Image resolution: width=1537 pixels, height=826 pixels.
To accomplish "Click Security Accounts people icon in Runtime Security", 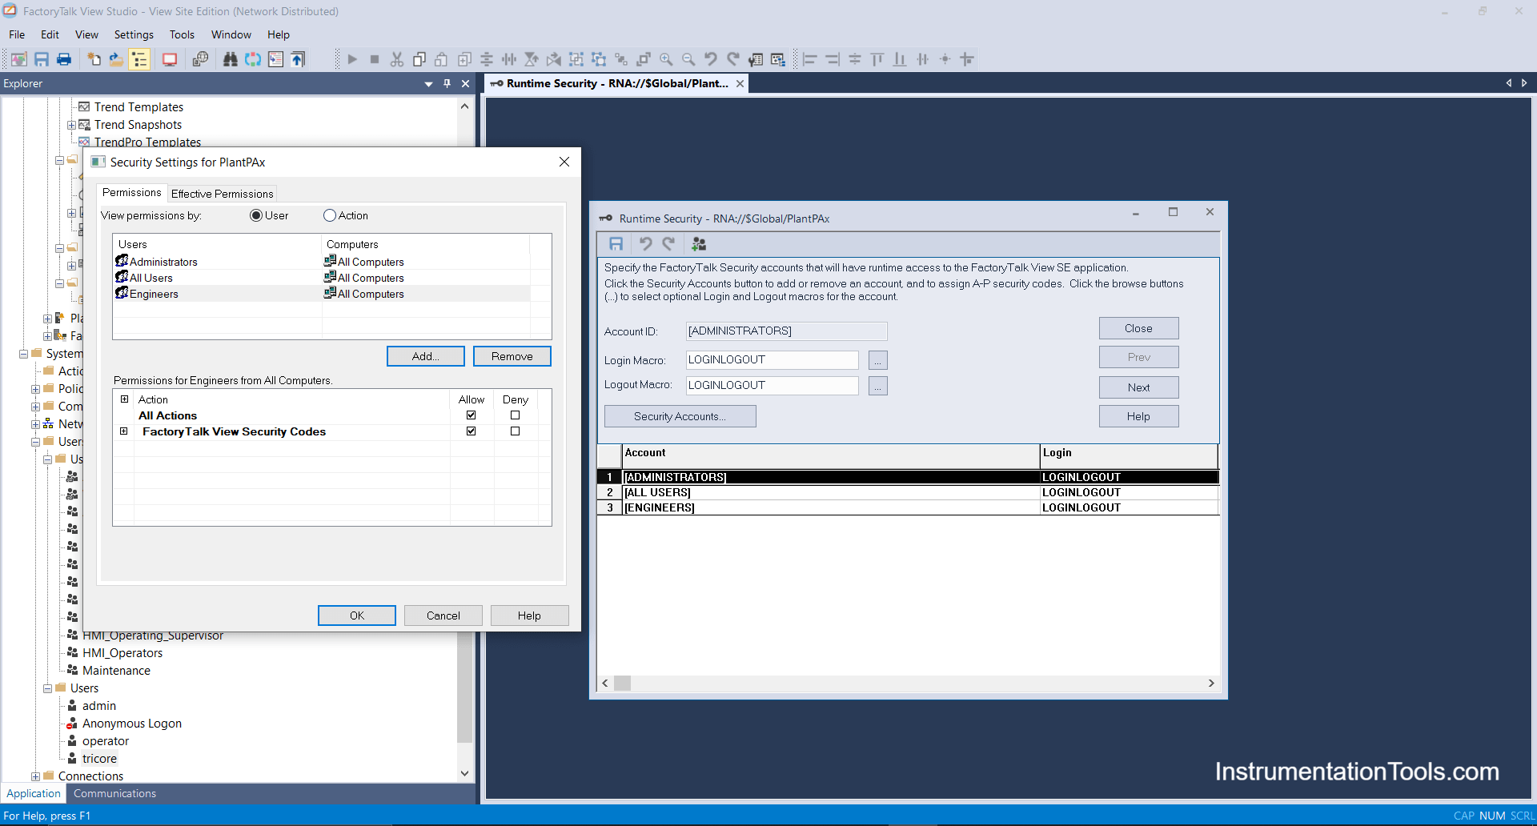I will (x=699, y=244).
